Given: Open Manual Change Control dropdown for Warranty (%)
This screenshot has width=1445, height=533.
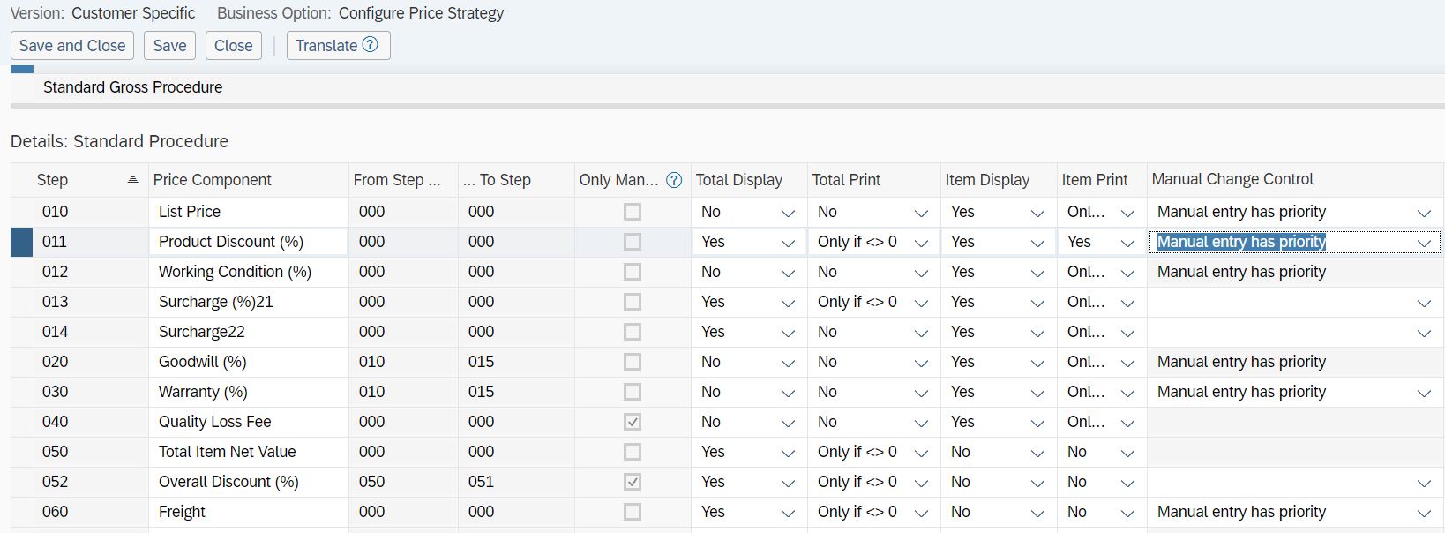Looking at the screenshot, I should (1424, 393).
